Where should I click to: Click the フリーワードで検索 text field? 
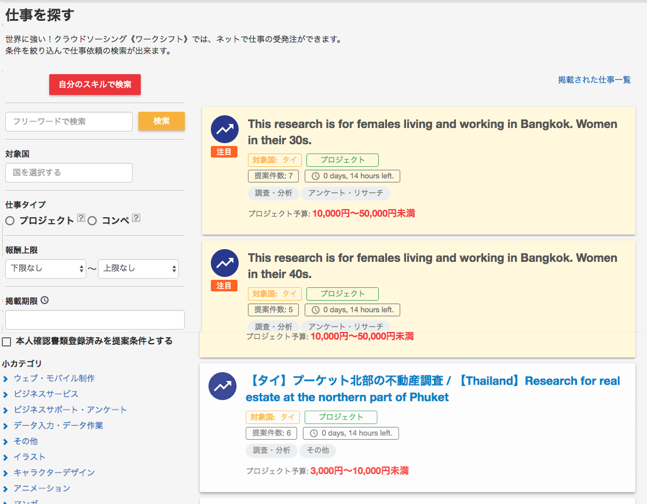click(69, 122)
